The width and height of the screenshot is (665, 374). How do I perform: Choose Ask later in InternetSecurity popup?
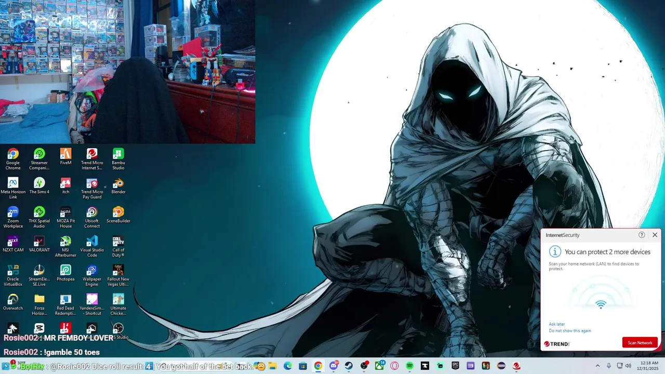point(557,324)
